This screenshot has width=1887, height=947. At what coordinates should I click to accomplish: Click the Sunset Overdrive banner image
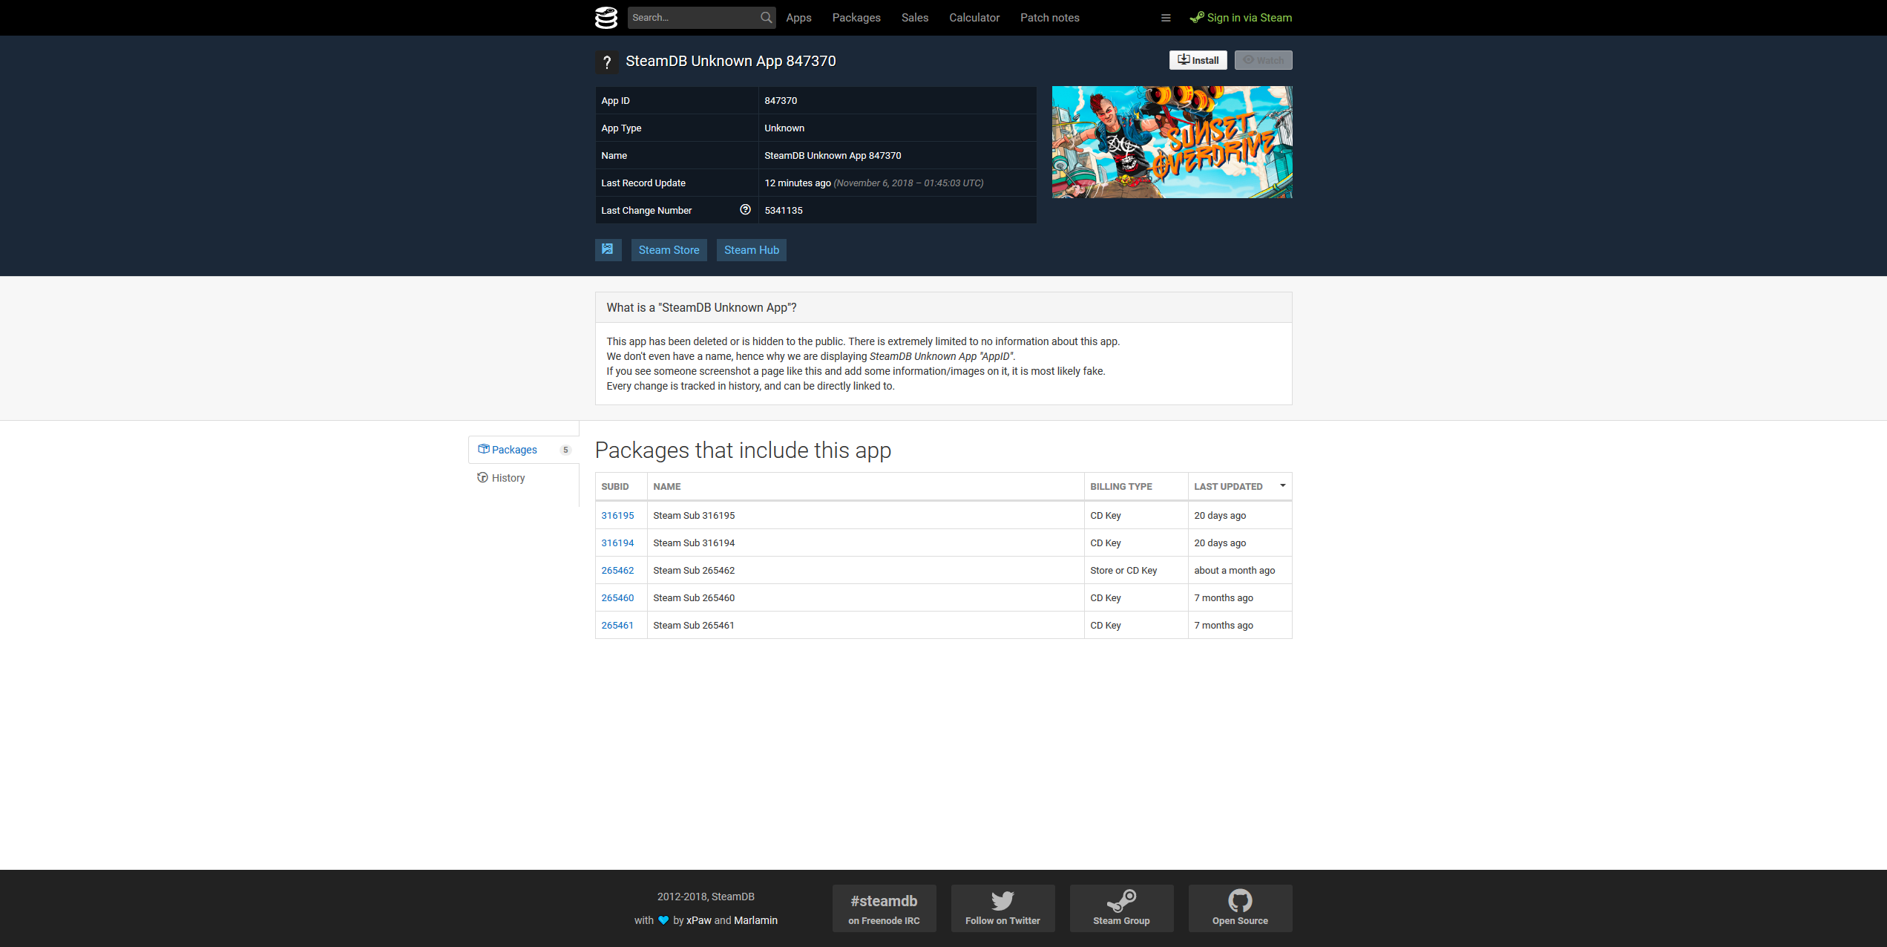(x=1172, y=142)
